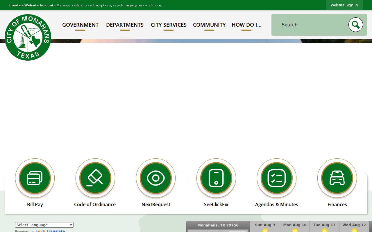Click the Finances label
Image resolution: width=372 pixels, height=232 pixels.
point(337,204)
